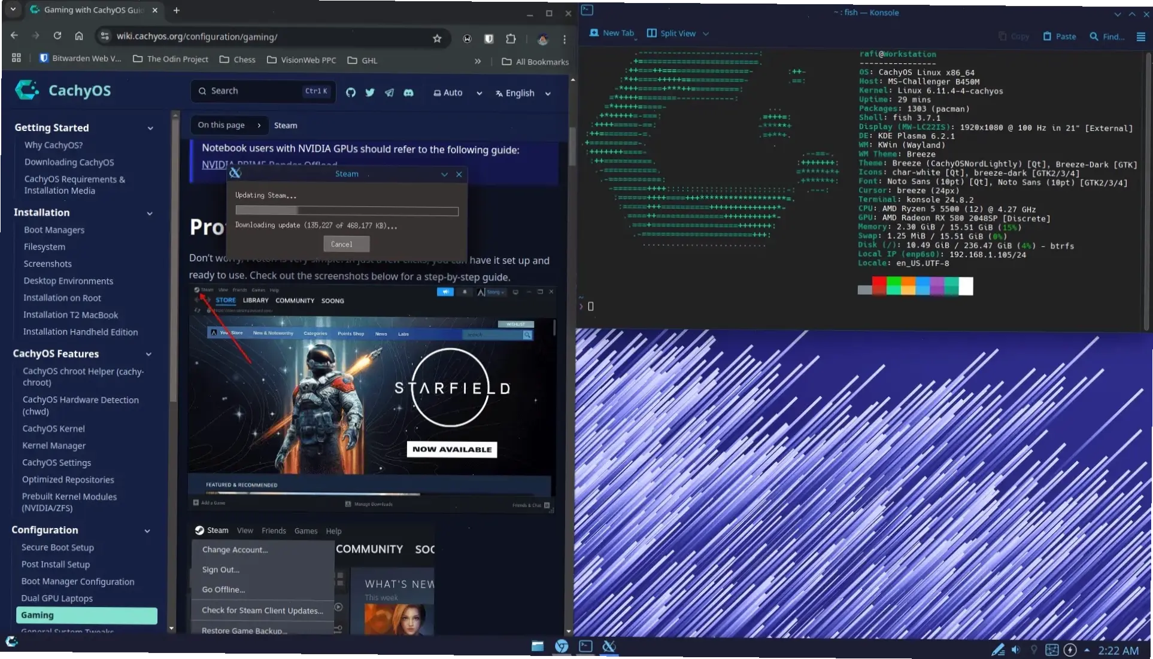Click Paste in Konsole toolbar

click(x=1060, y=36)
